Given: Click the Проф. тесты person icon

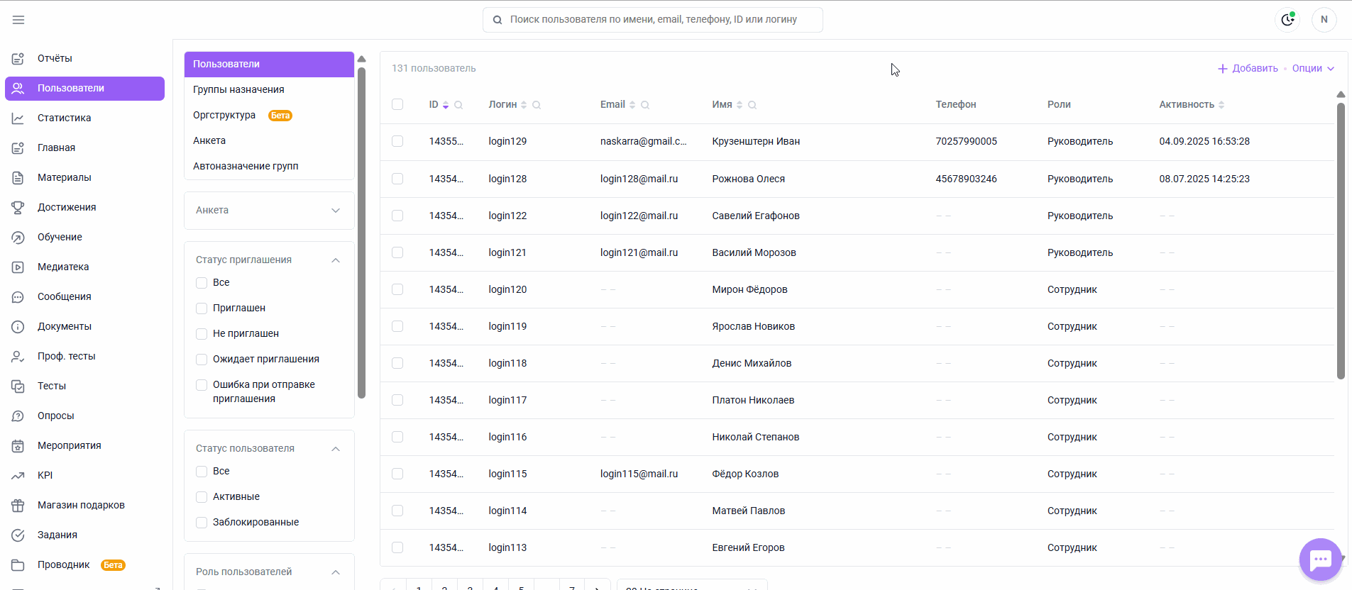Looking at the screenshot, I should point(18,356).
